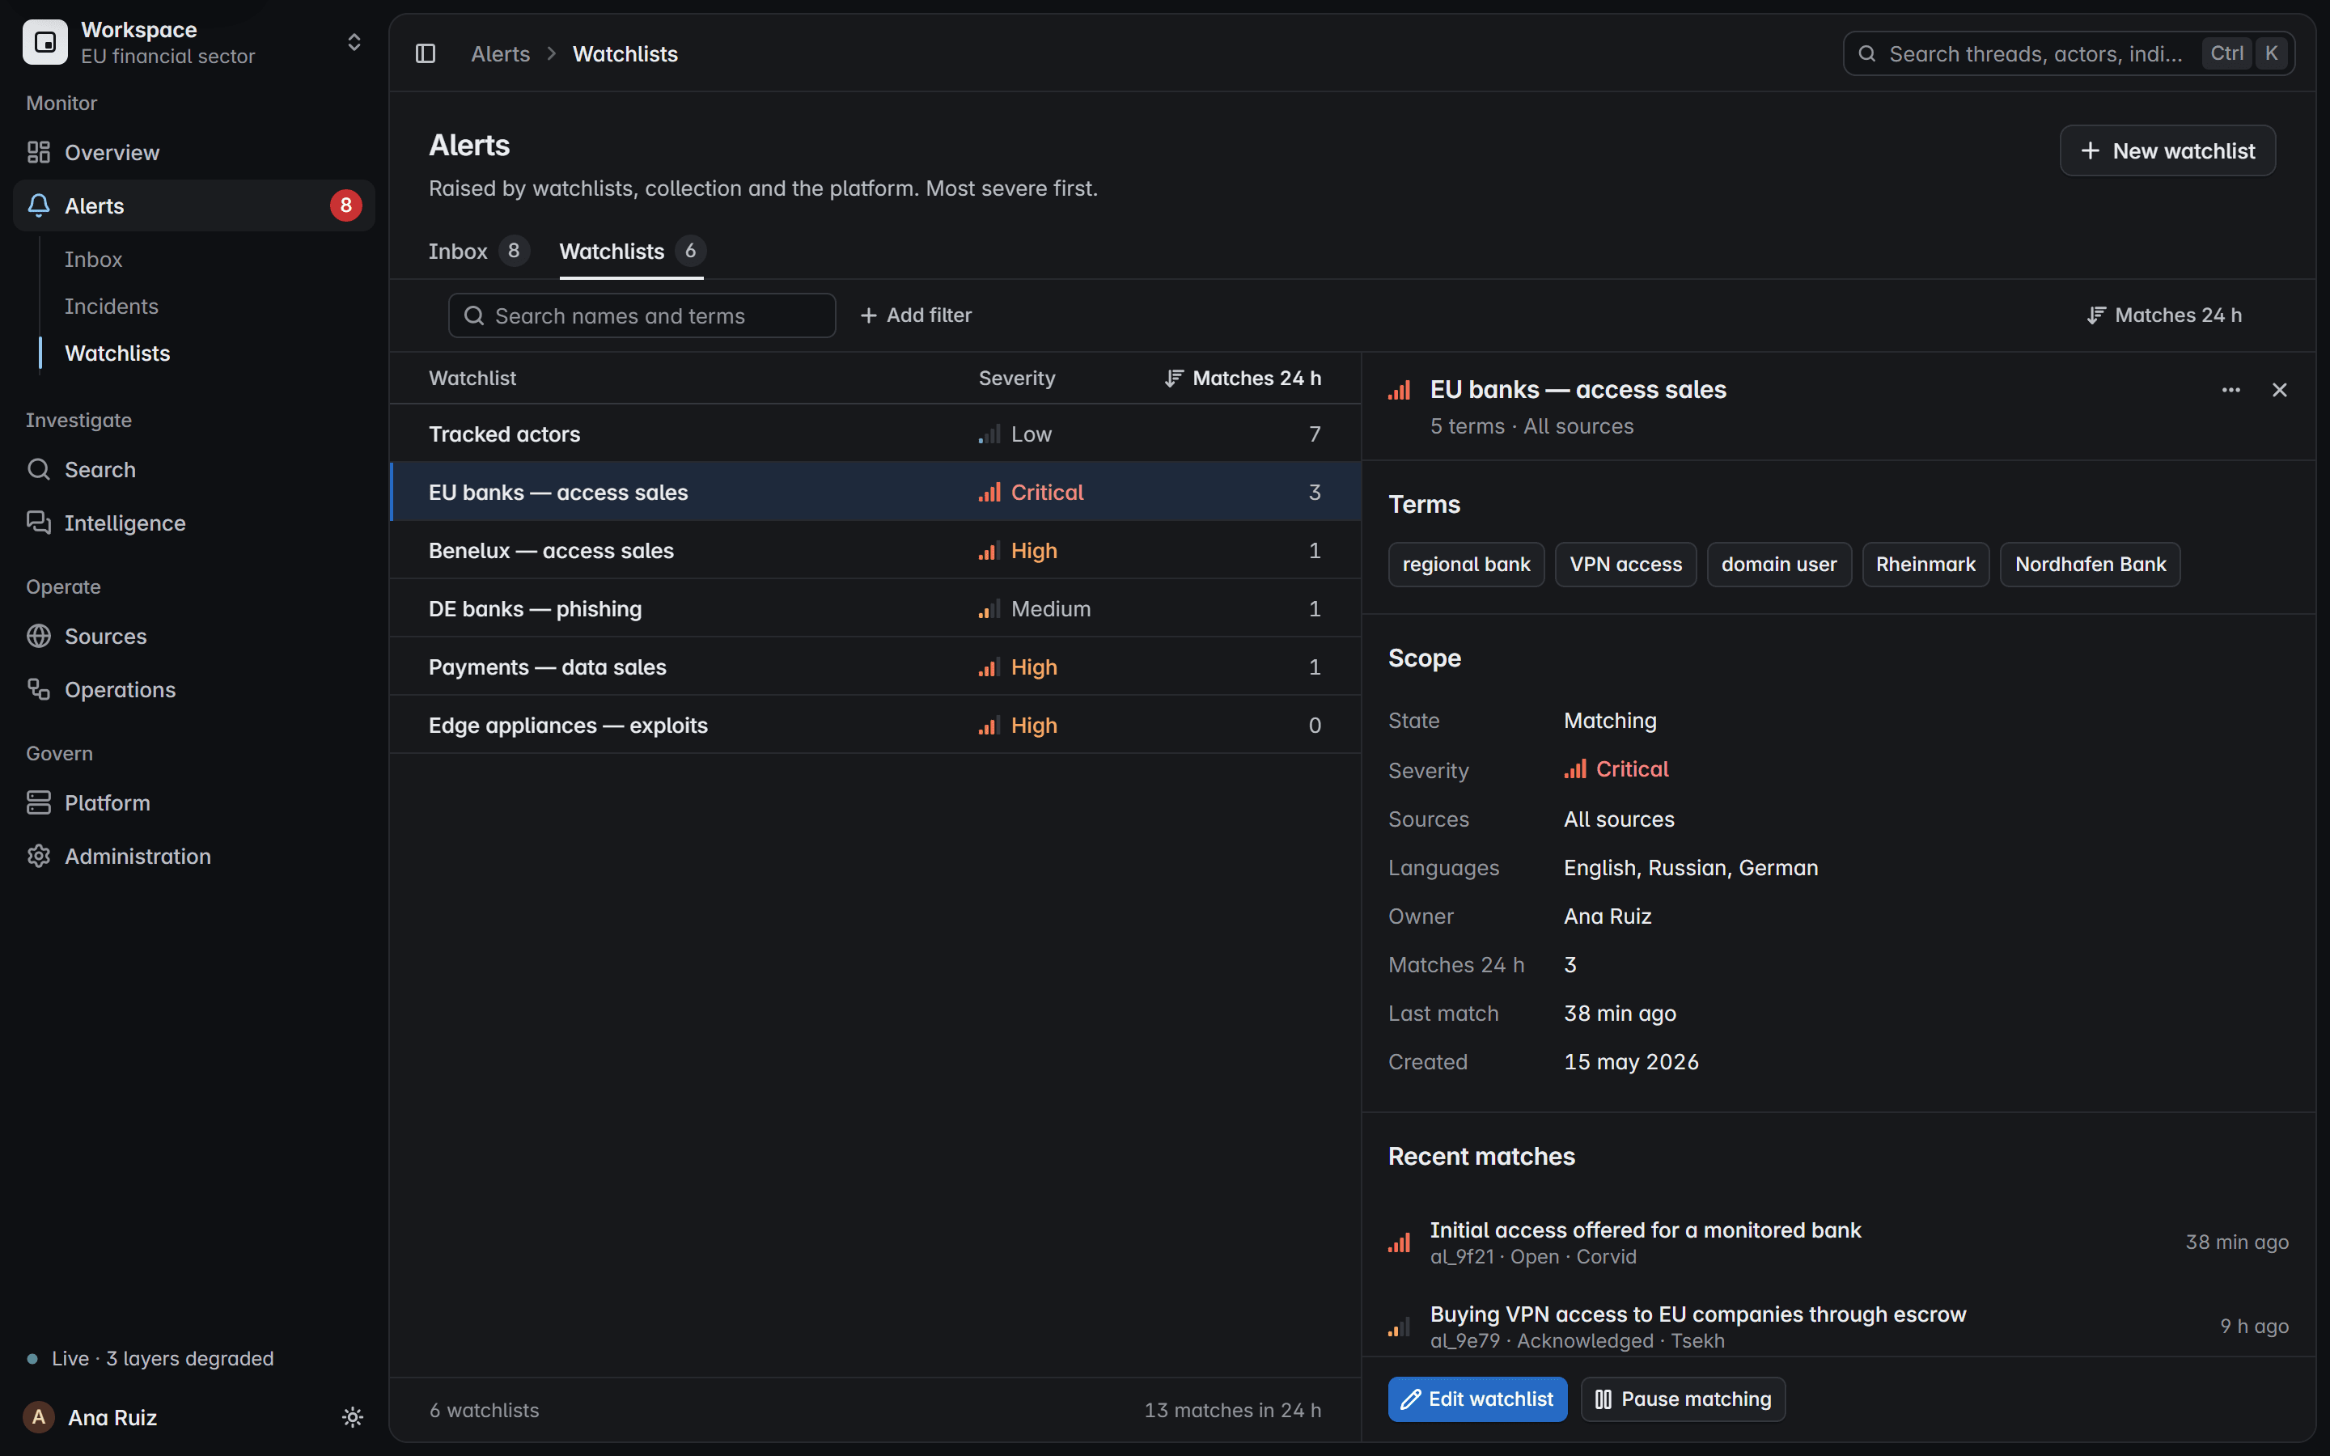Switch to the Watchlists tab

(x=632, y=252)
